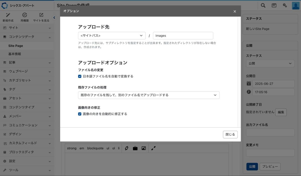Close the オプション dialog with X
301x176 pixels.
tap(235, 11)
